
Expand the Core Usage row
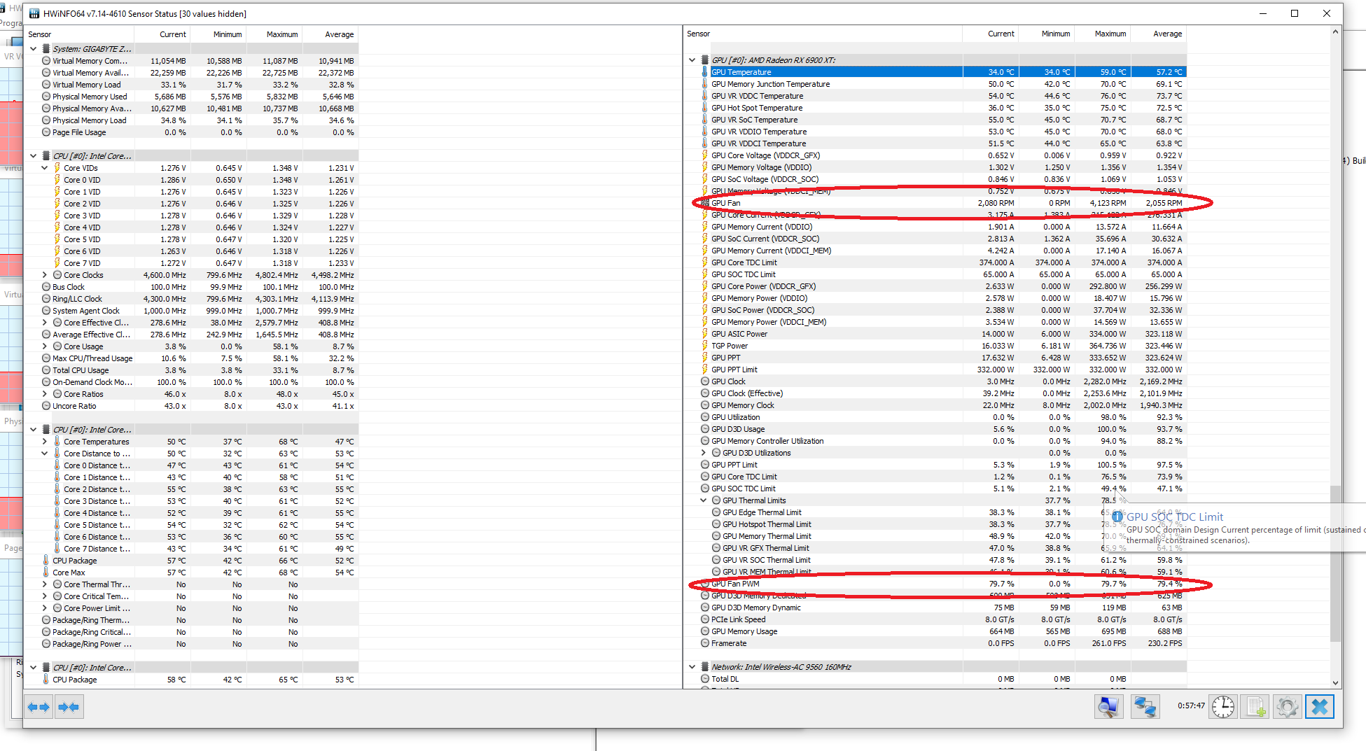pyautogui.click(x=45, y=346)
